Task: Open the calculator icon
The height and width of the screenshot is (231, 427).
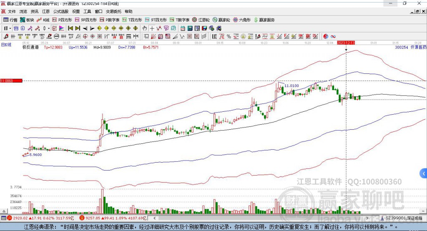Action: (x=190, y=28)
